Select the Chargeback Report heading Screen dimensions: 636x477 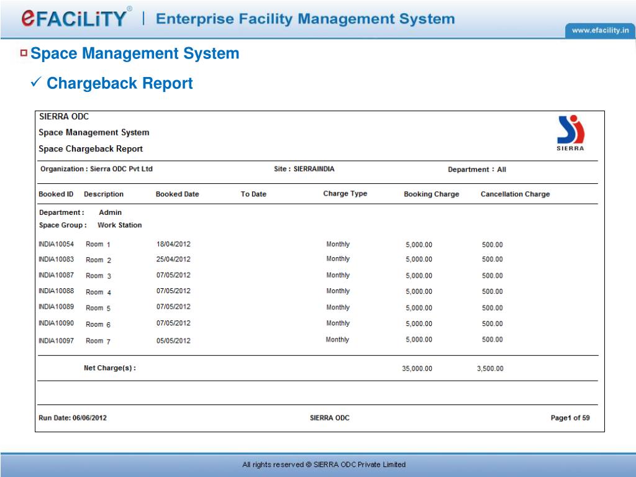[120, 83]
